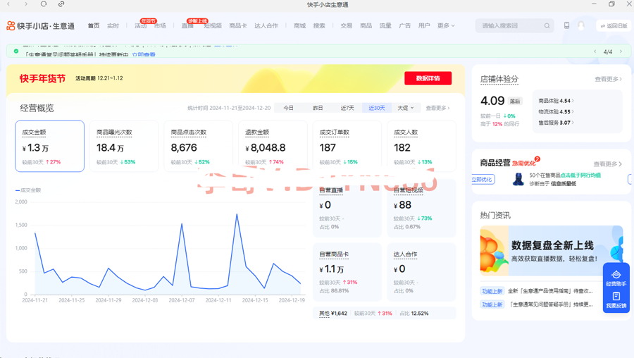Select the 近7天 time range
Viewport: 634px width, 358px height.
tap(347, 108)
